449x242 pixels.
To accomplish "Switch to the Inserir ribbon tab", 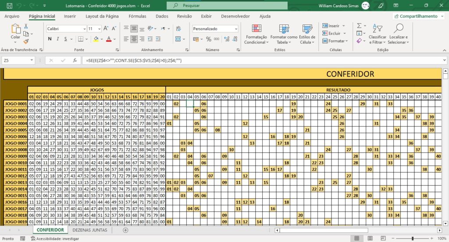I will tap(70, 16).
